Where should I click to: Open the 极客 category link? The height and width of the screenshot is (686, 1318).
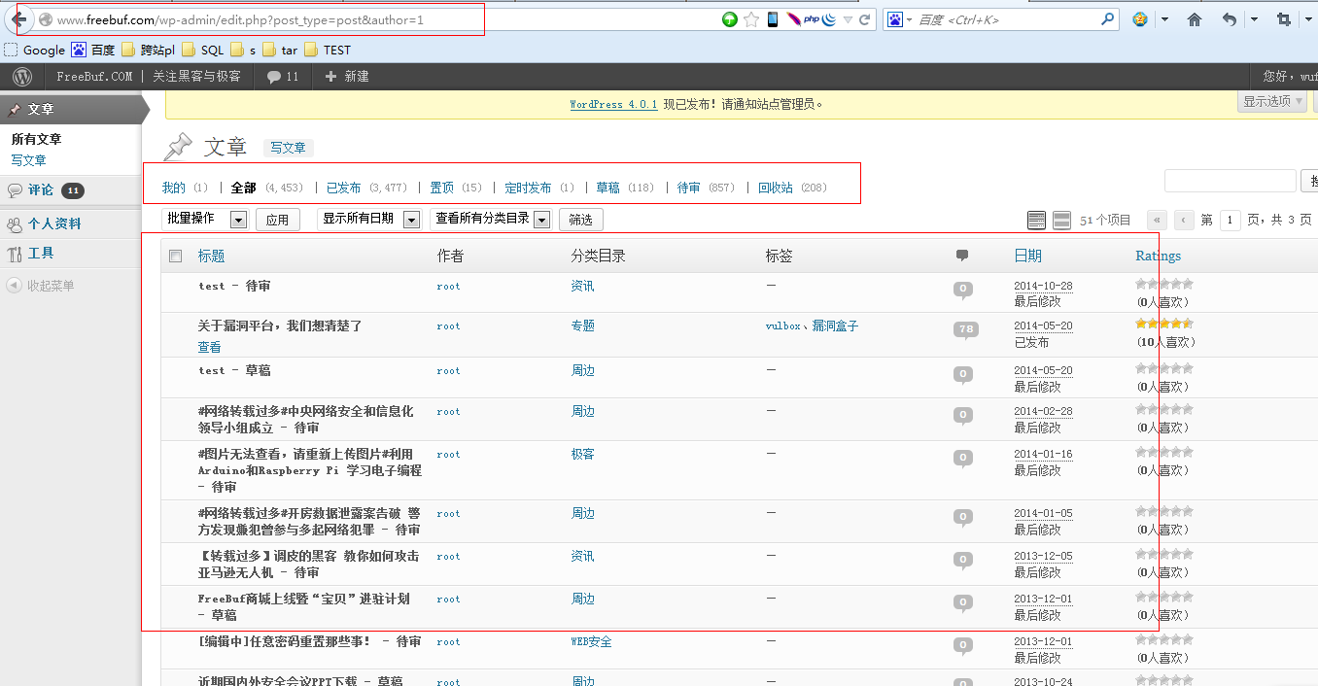point(582,454)
